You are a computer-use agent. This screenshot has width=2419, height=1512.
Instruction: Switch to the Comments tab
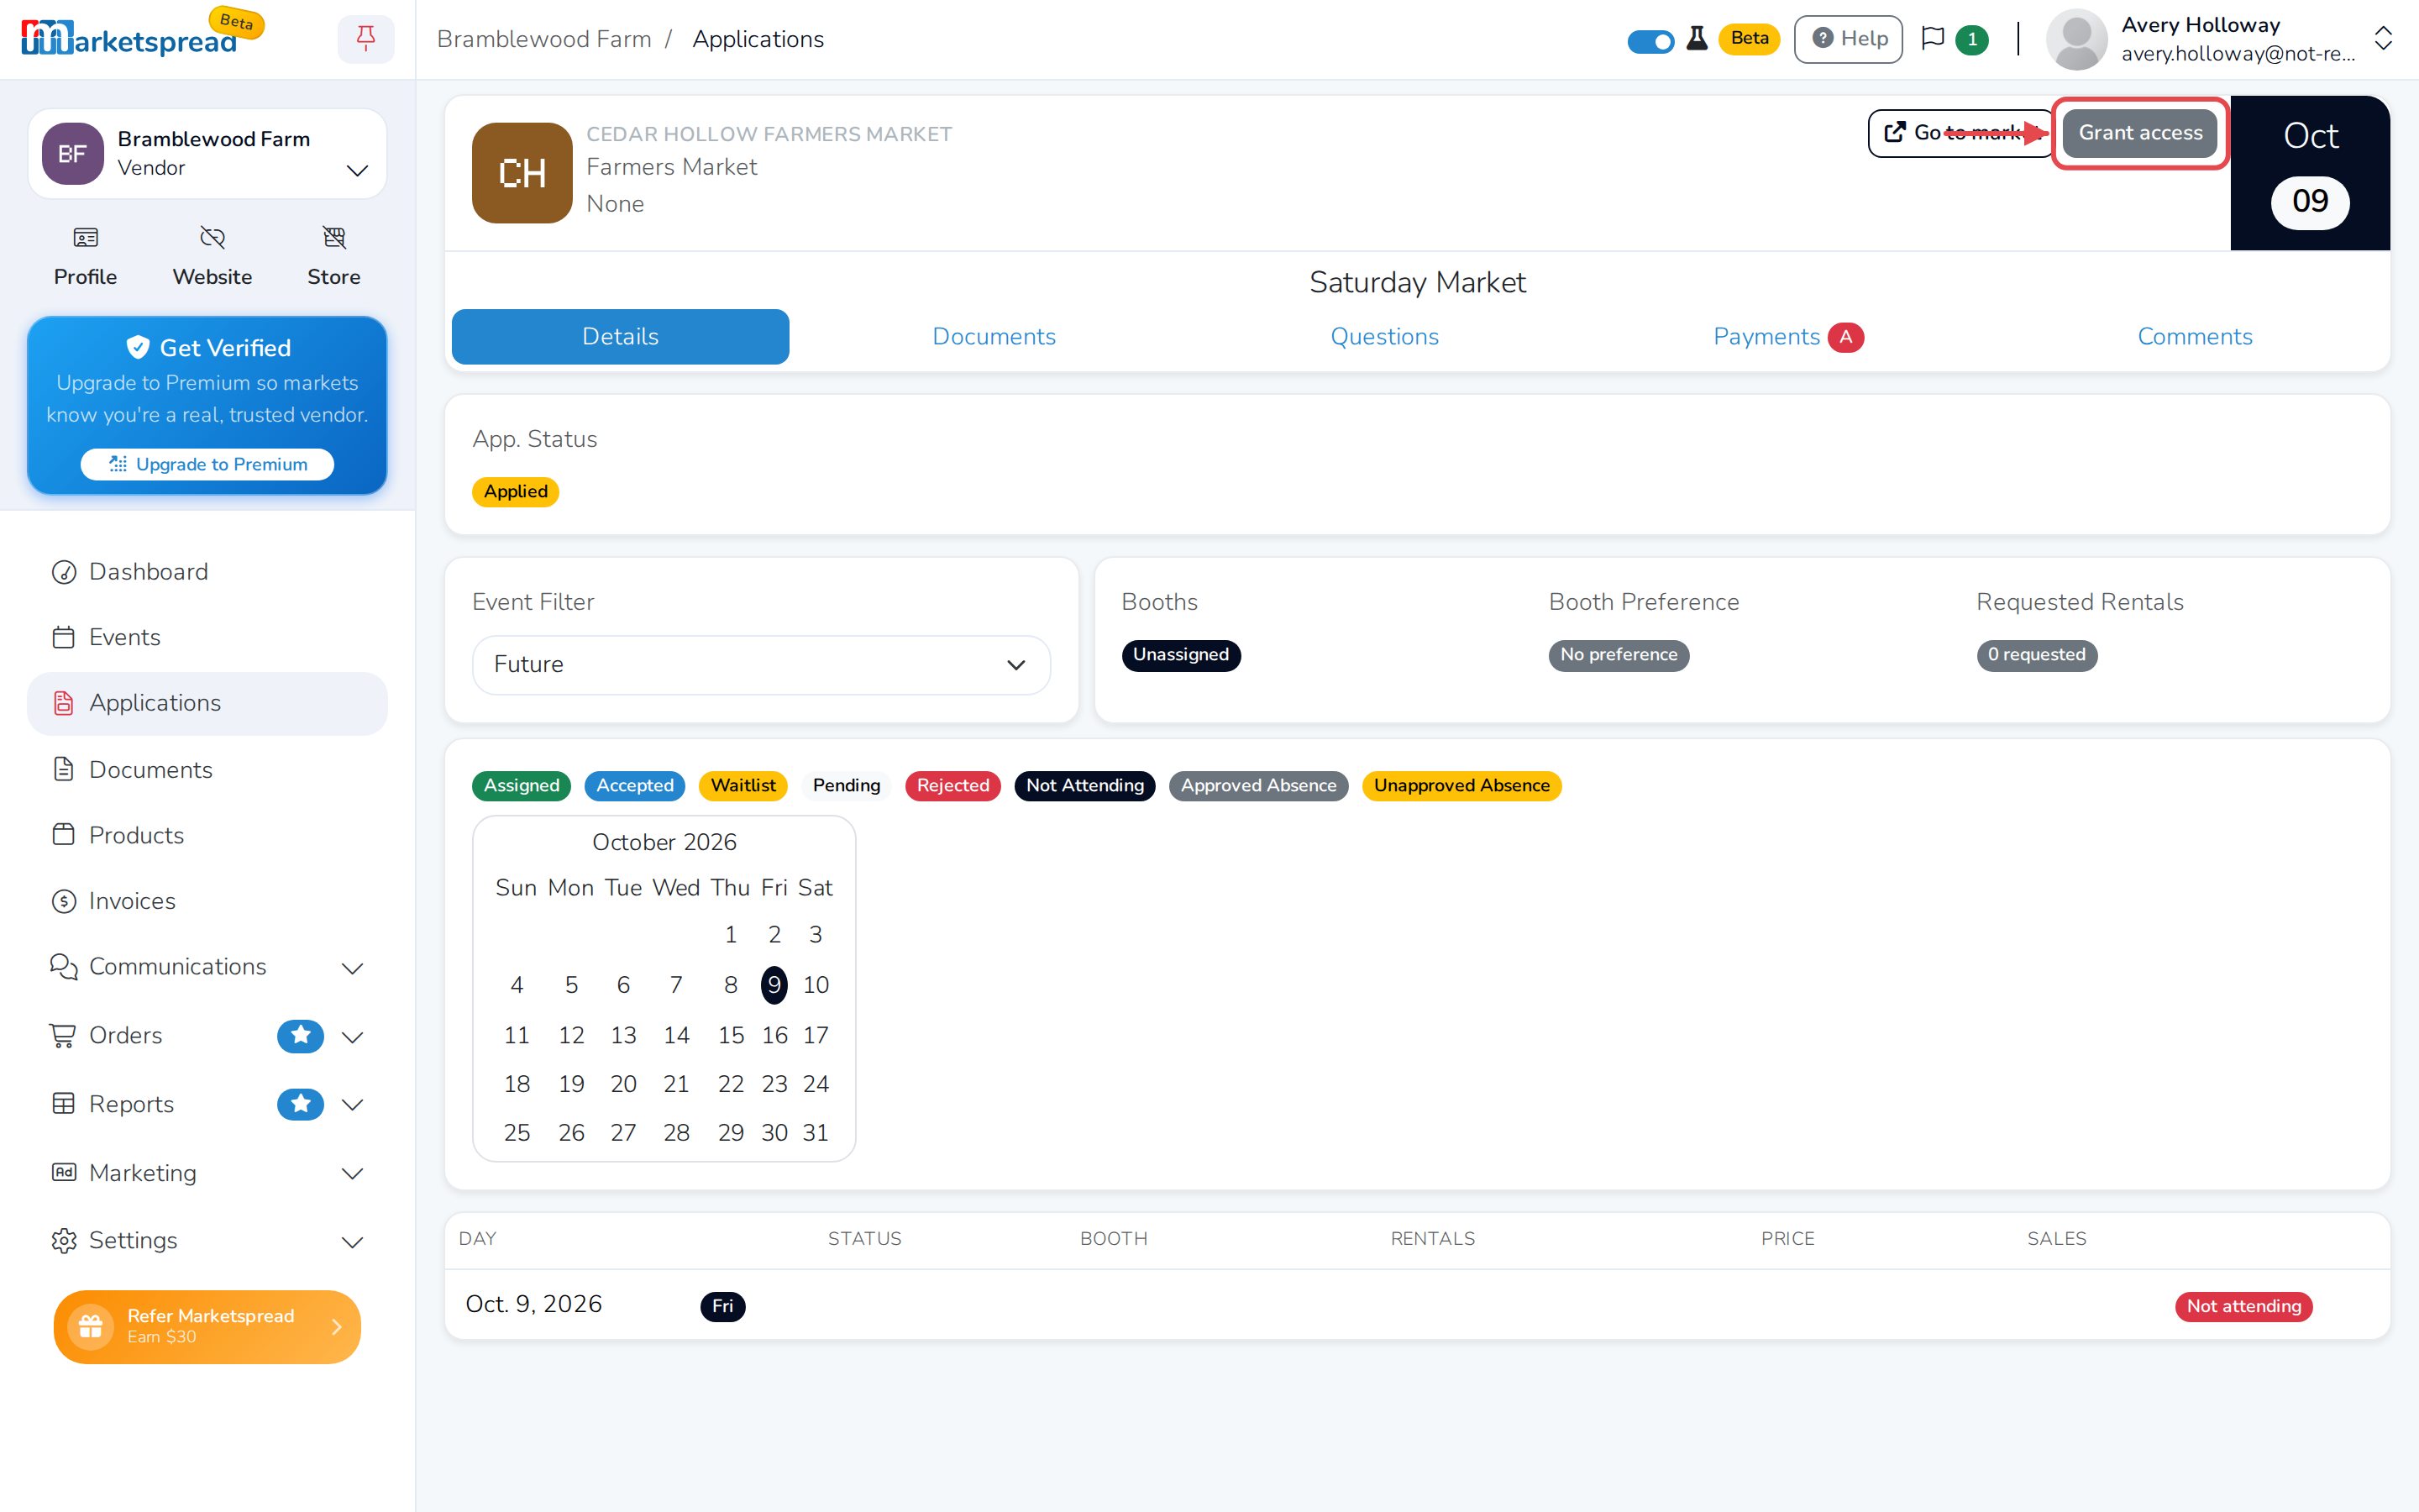point(2194,337)
